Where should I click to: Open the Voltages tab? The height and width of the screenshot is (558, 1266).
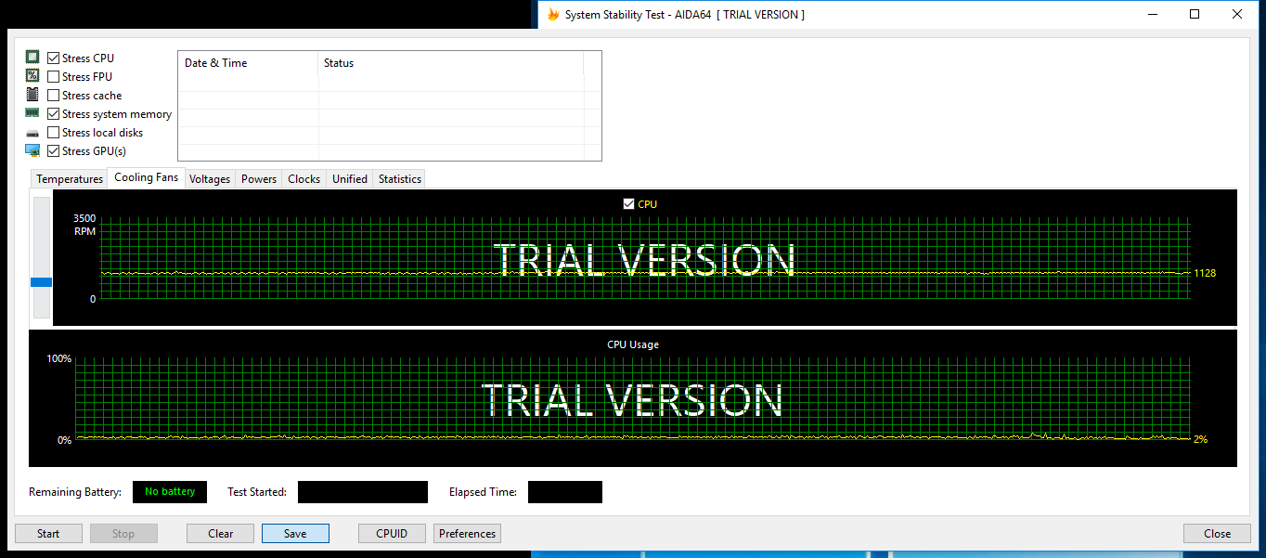coord(210,179)
